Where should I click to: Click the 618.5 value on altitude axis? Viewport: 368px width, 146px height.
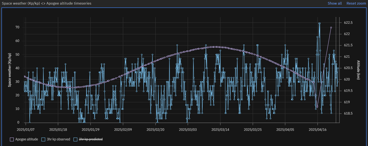coord(348,114)
